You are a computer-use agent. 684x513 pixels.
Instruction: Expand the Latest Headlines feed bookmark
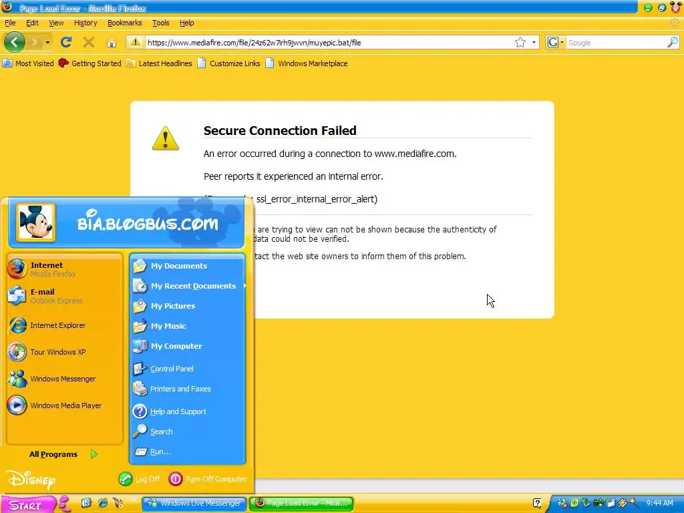[159, 63]
